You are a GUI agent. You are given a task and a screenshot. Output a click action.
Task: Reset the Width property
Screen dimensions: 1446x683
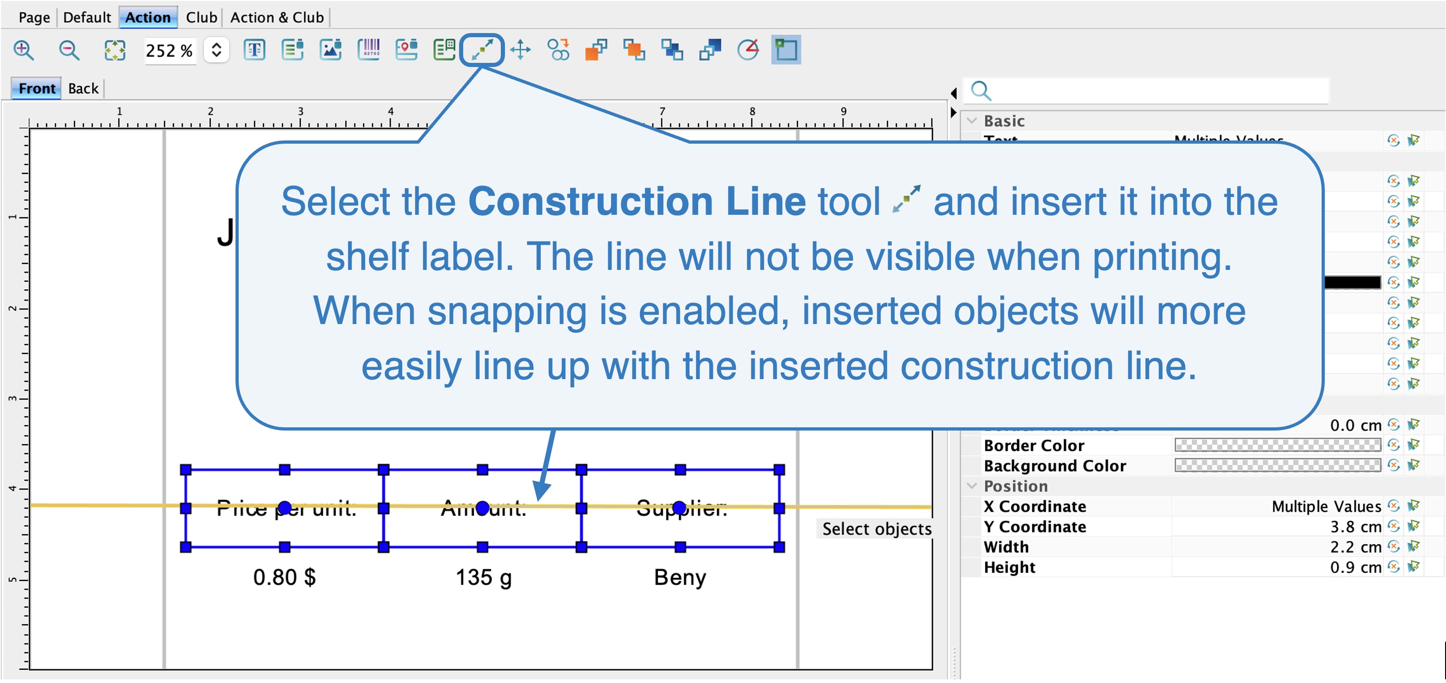click(1393, 547)
